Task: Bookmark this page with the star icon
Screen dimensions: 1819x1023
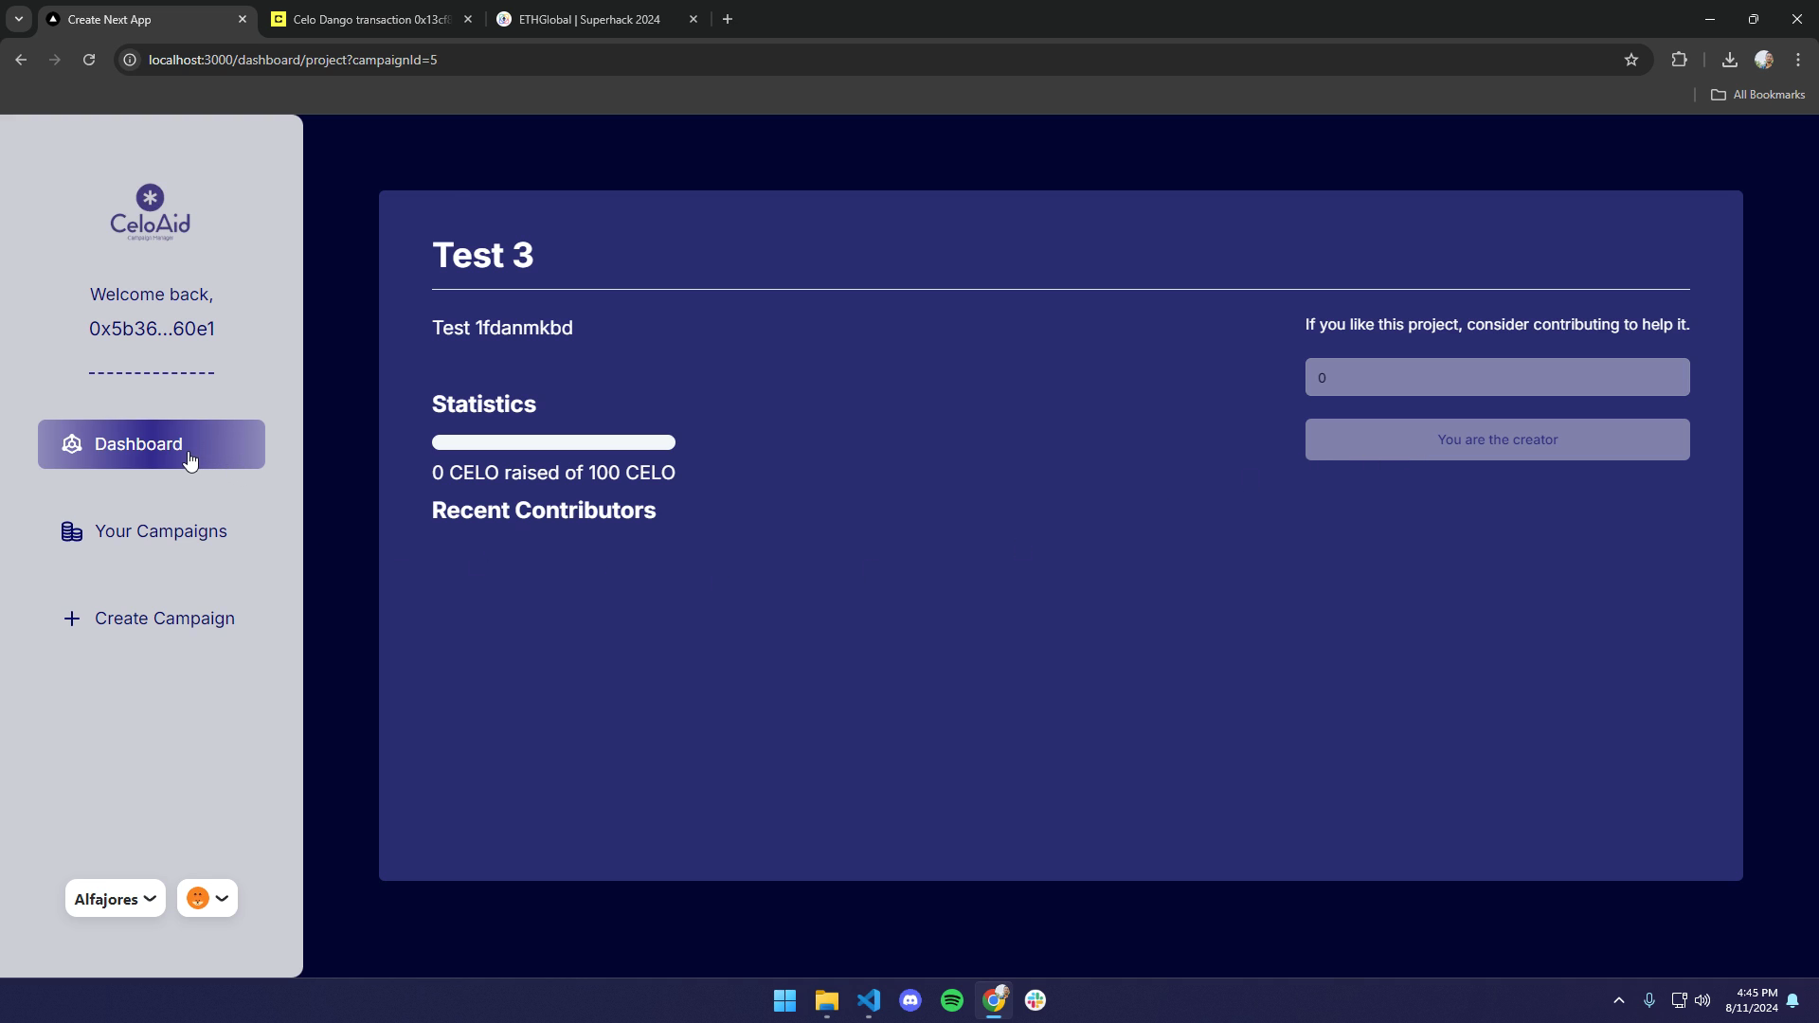Action: coord(1631,60)
